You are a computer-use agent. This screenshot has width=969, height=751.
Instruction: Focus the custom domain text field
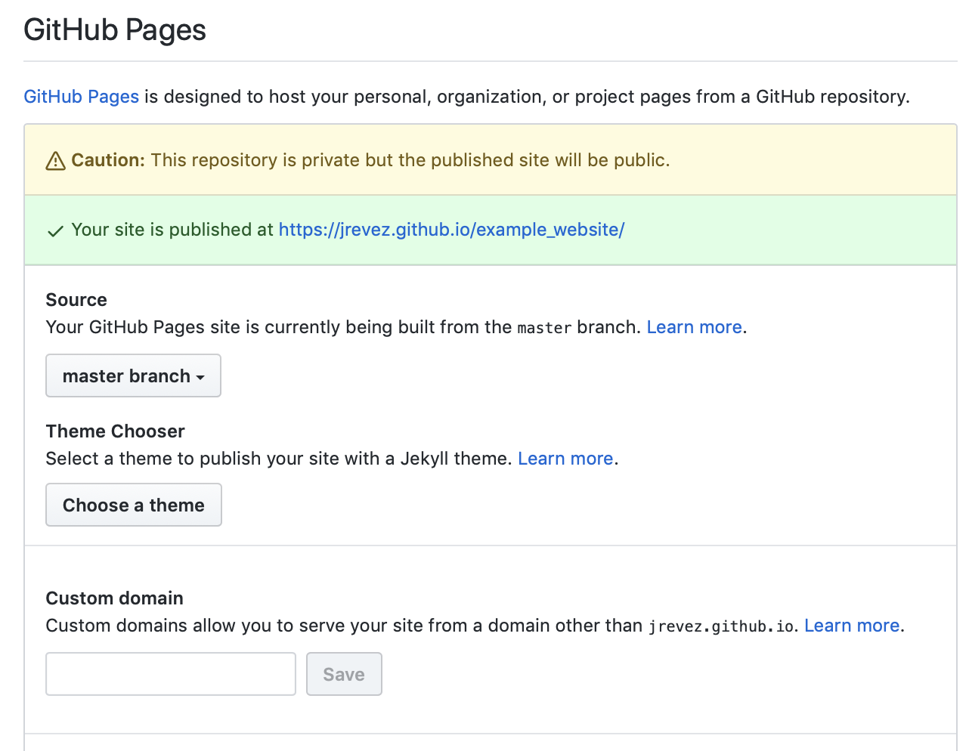click(171, 674)
